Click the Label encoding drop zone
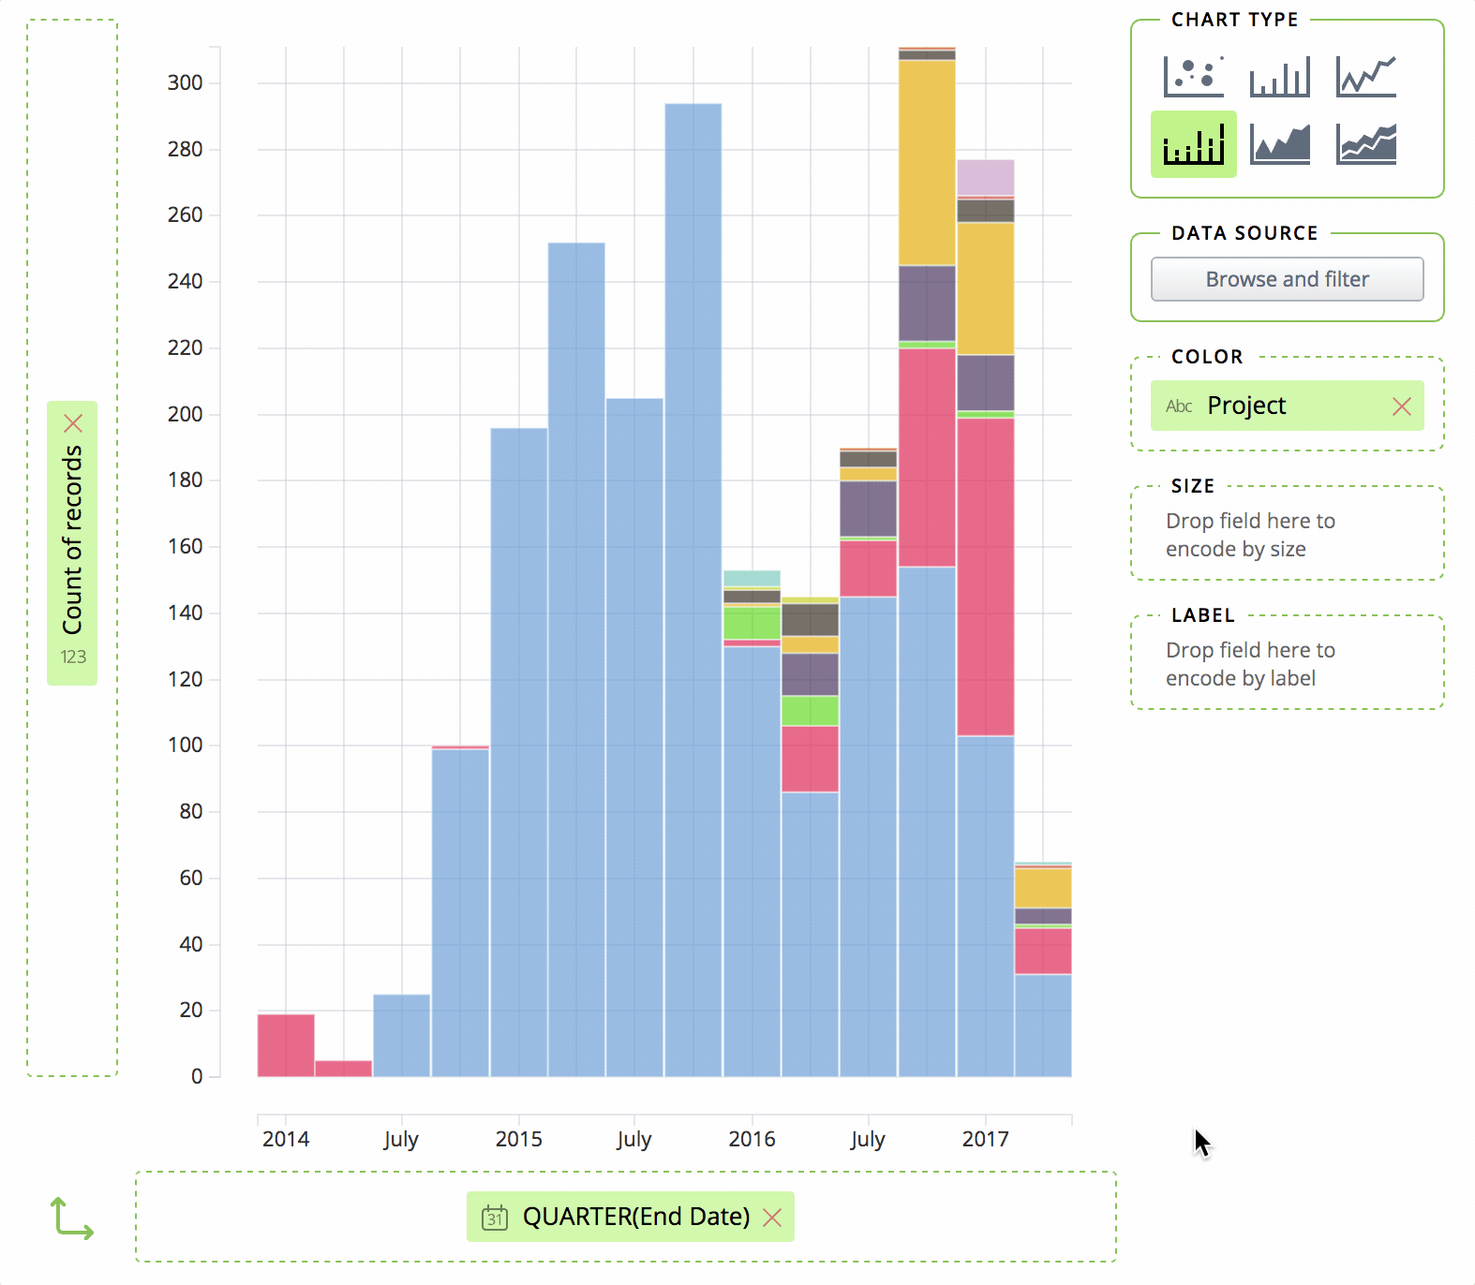Viewport: 1475px width, 1285px height. (1287, 664)
